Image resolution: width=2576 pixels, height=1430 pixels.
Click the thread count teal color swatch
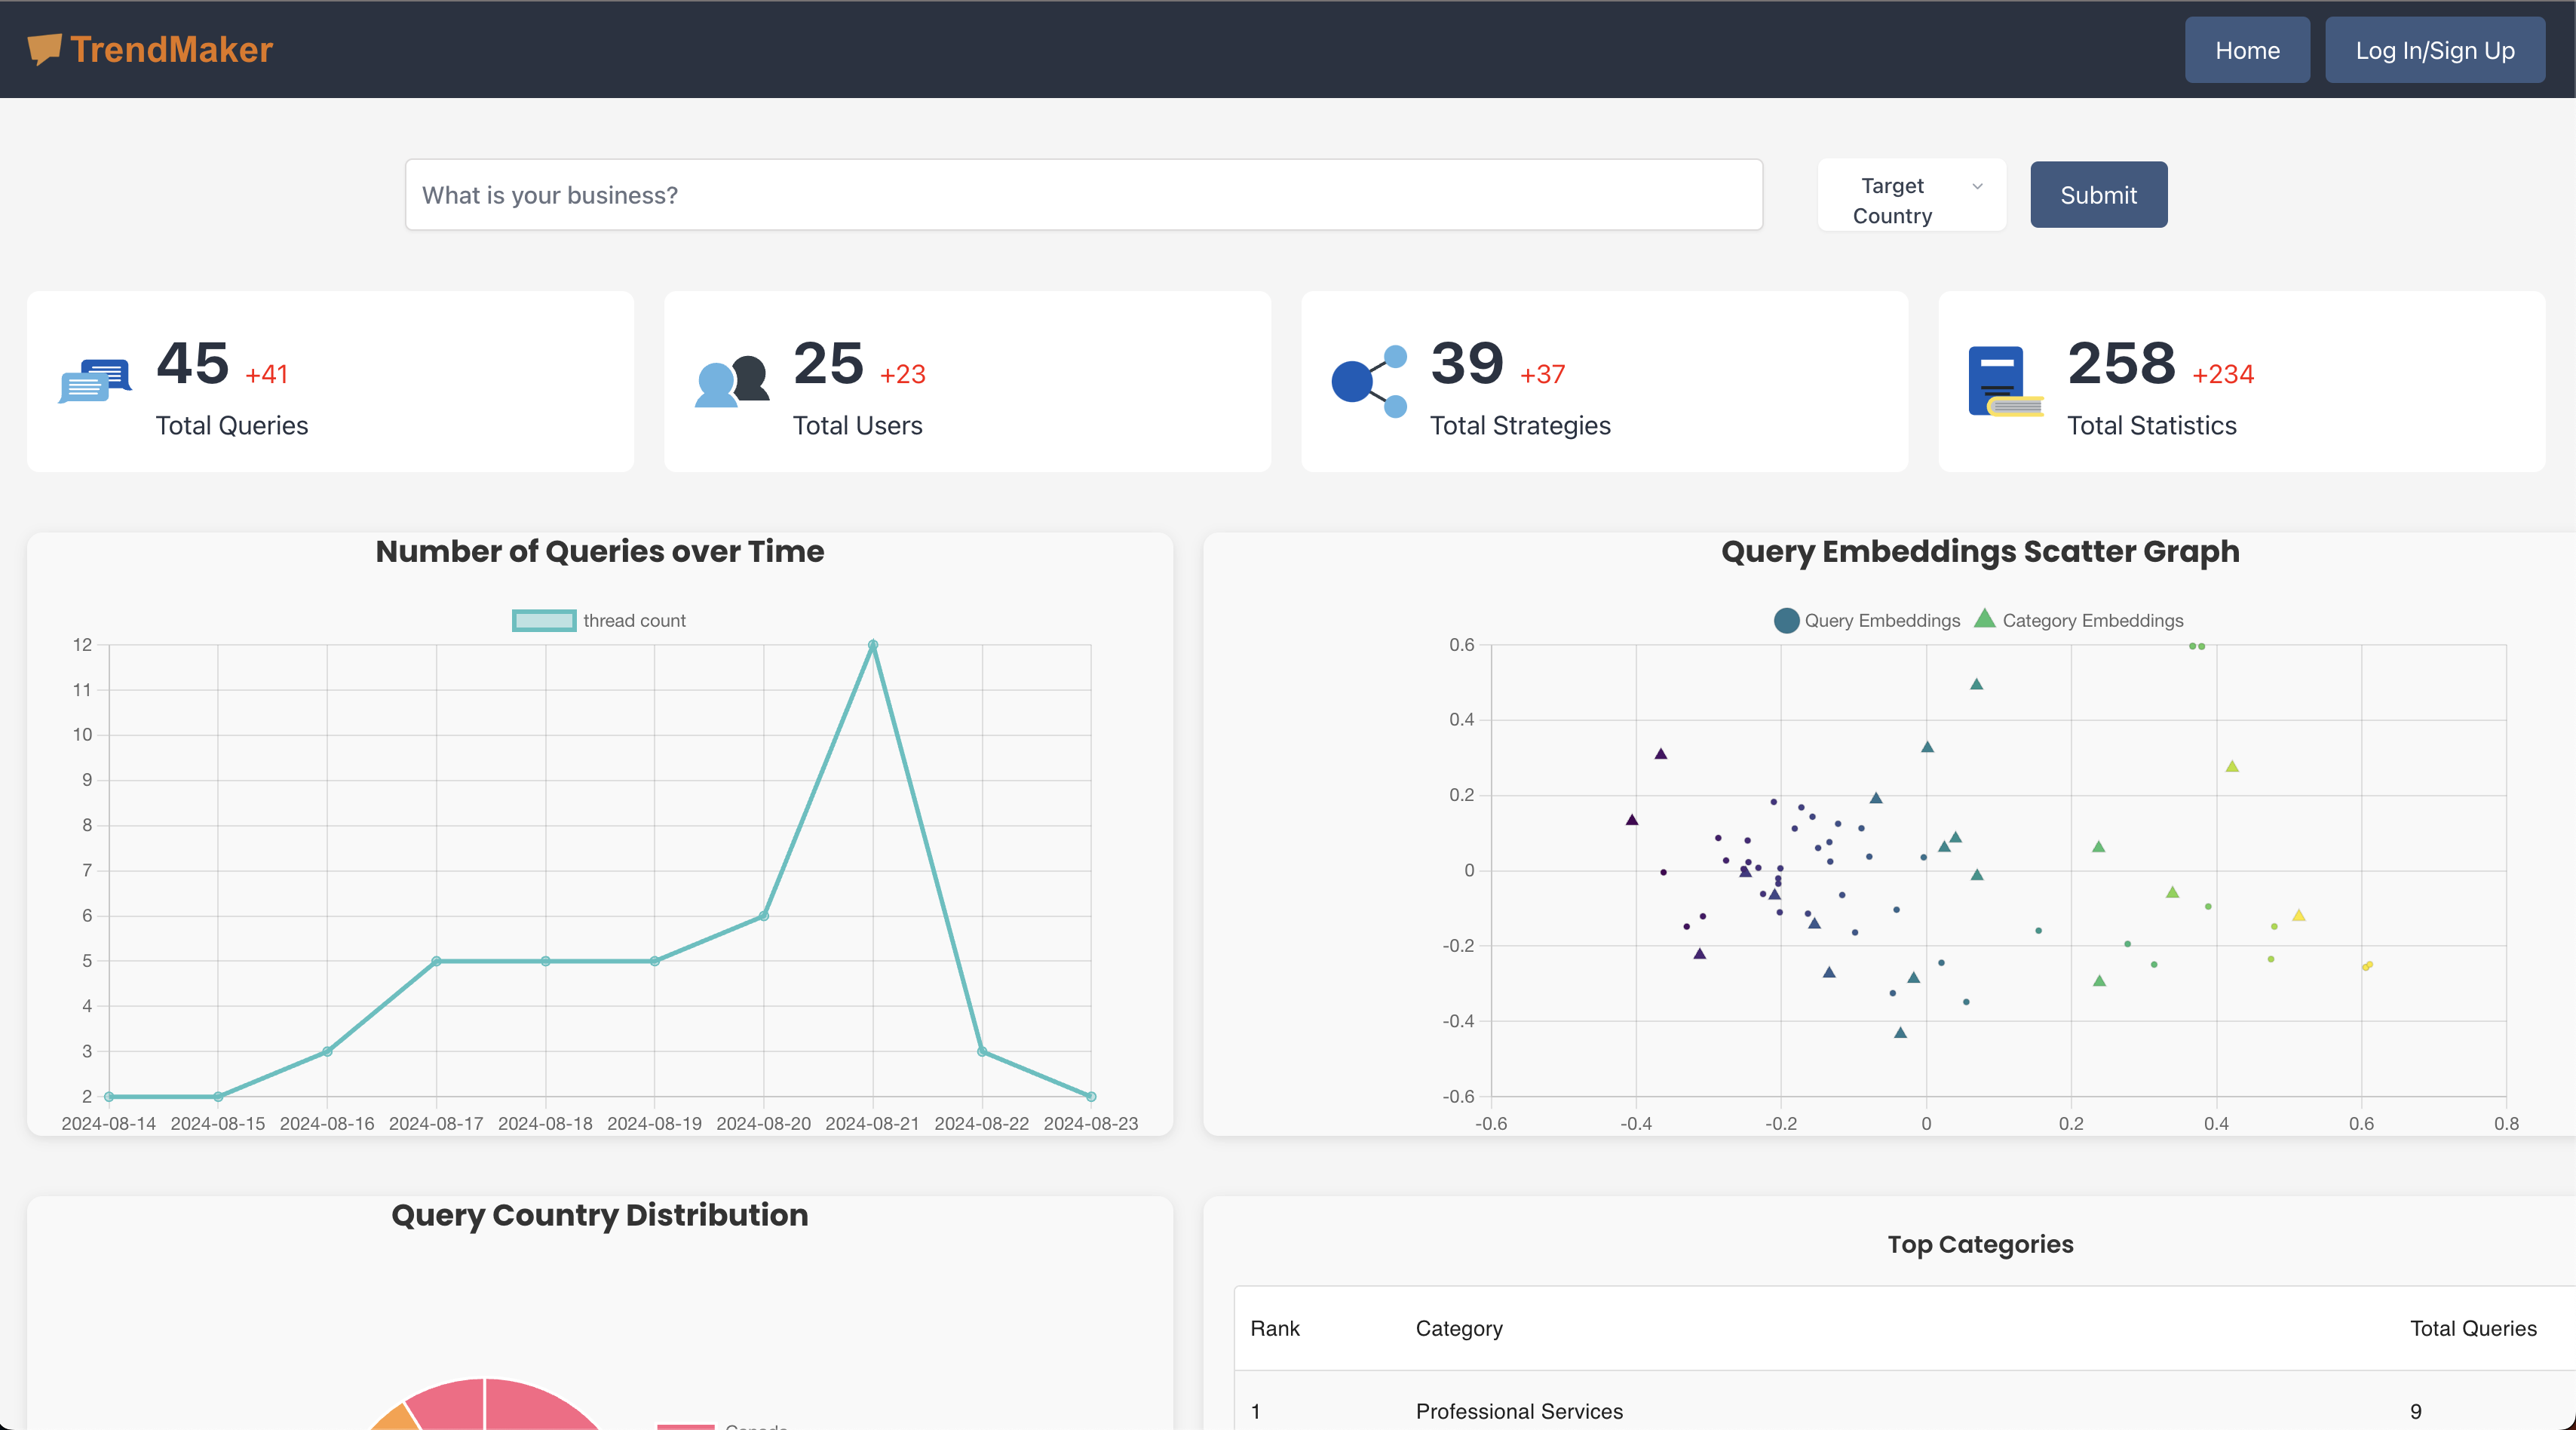[x=543, y=620]
